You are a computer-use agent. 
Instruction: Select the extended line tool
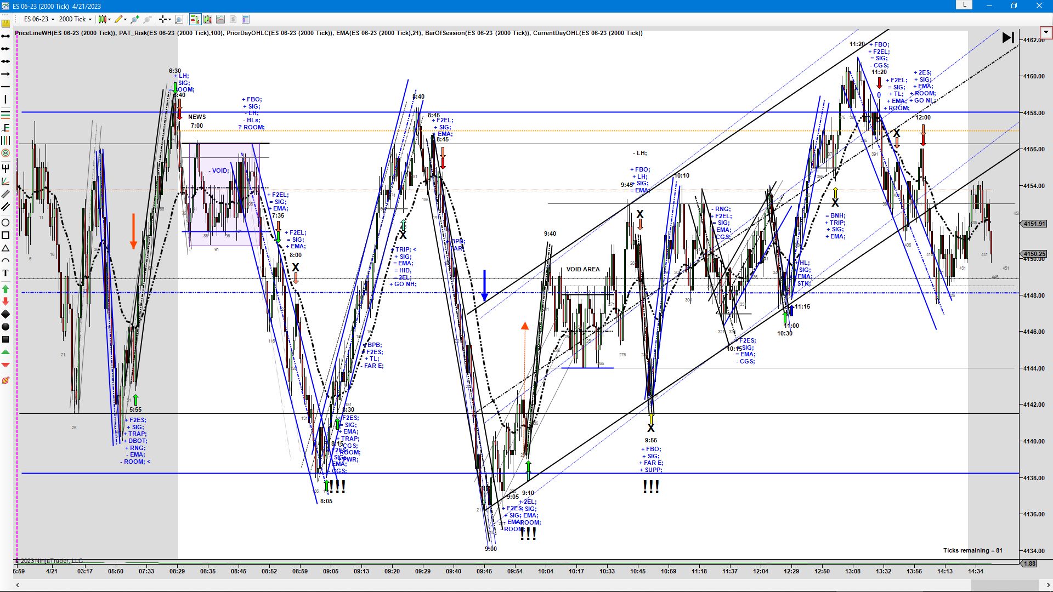tap(5, 61)
